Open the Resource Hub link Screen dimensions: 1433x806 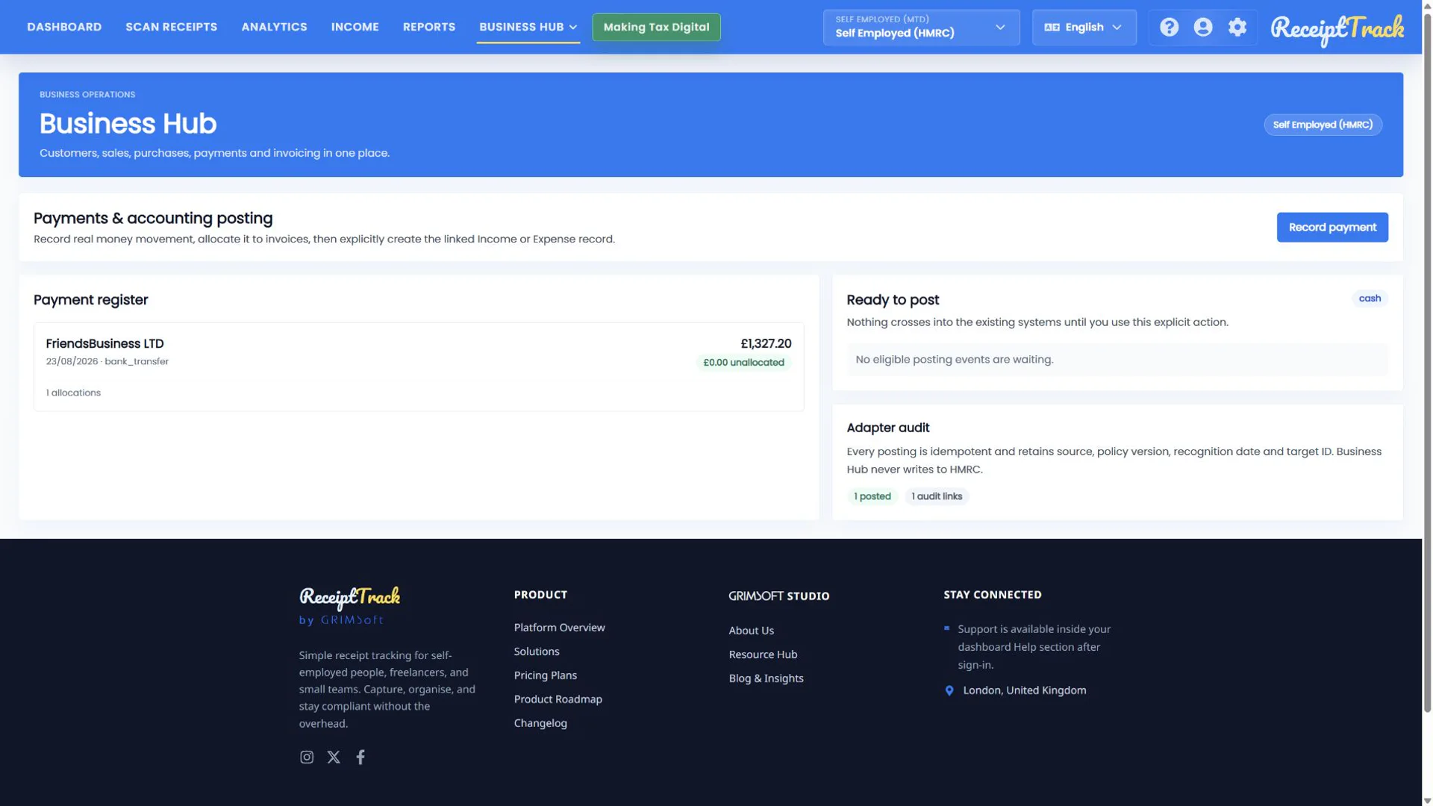[763, 655]
